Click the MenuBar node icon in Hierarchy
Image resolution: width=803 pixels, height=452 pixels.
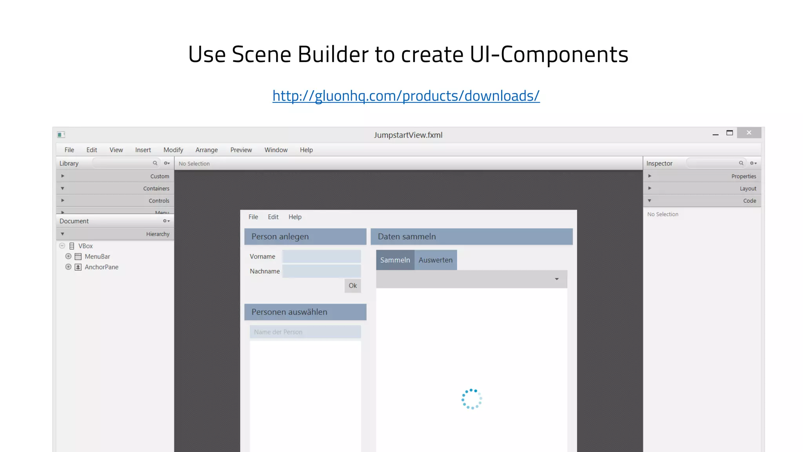[x=78, y=257]
